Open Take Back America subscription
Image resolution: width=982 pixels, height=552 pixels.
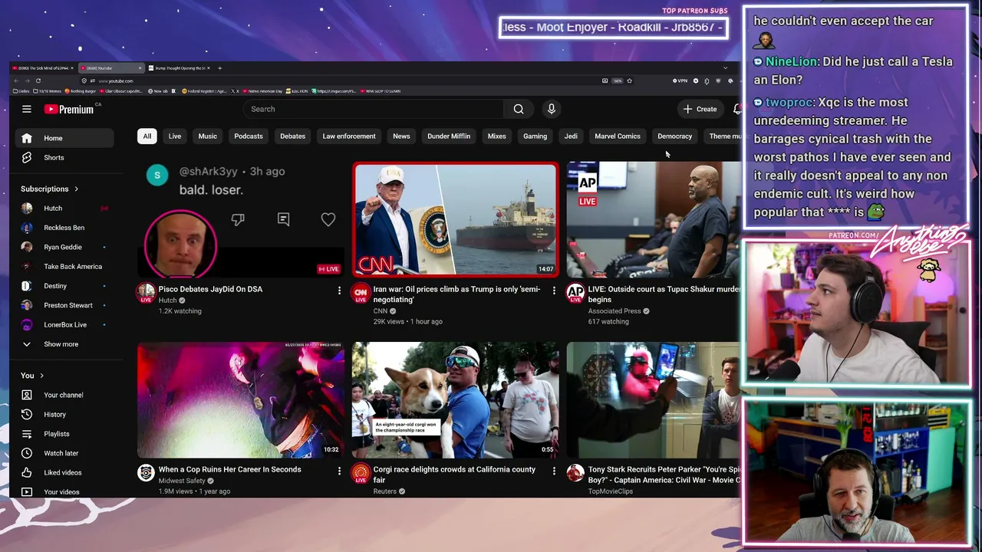click(x=64, y=267)
